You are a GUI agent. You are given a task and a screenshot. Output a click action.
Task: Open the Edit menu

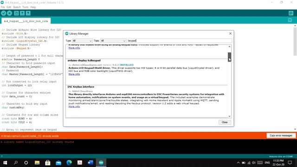[x=9, y=7]
